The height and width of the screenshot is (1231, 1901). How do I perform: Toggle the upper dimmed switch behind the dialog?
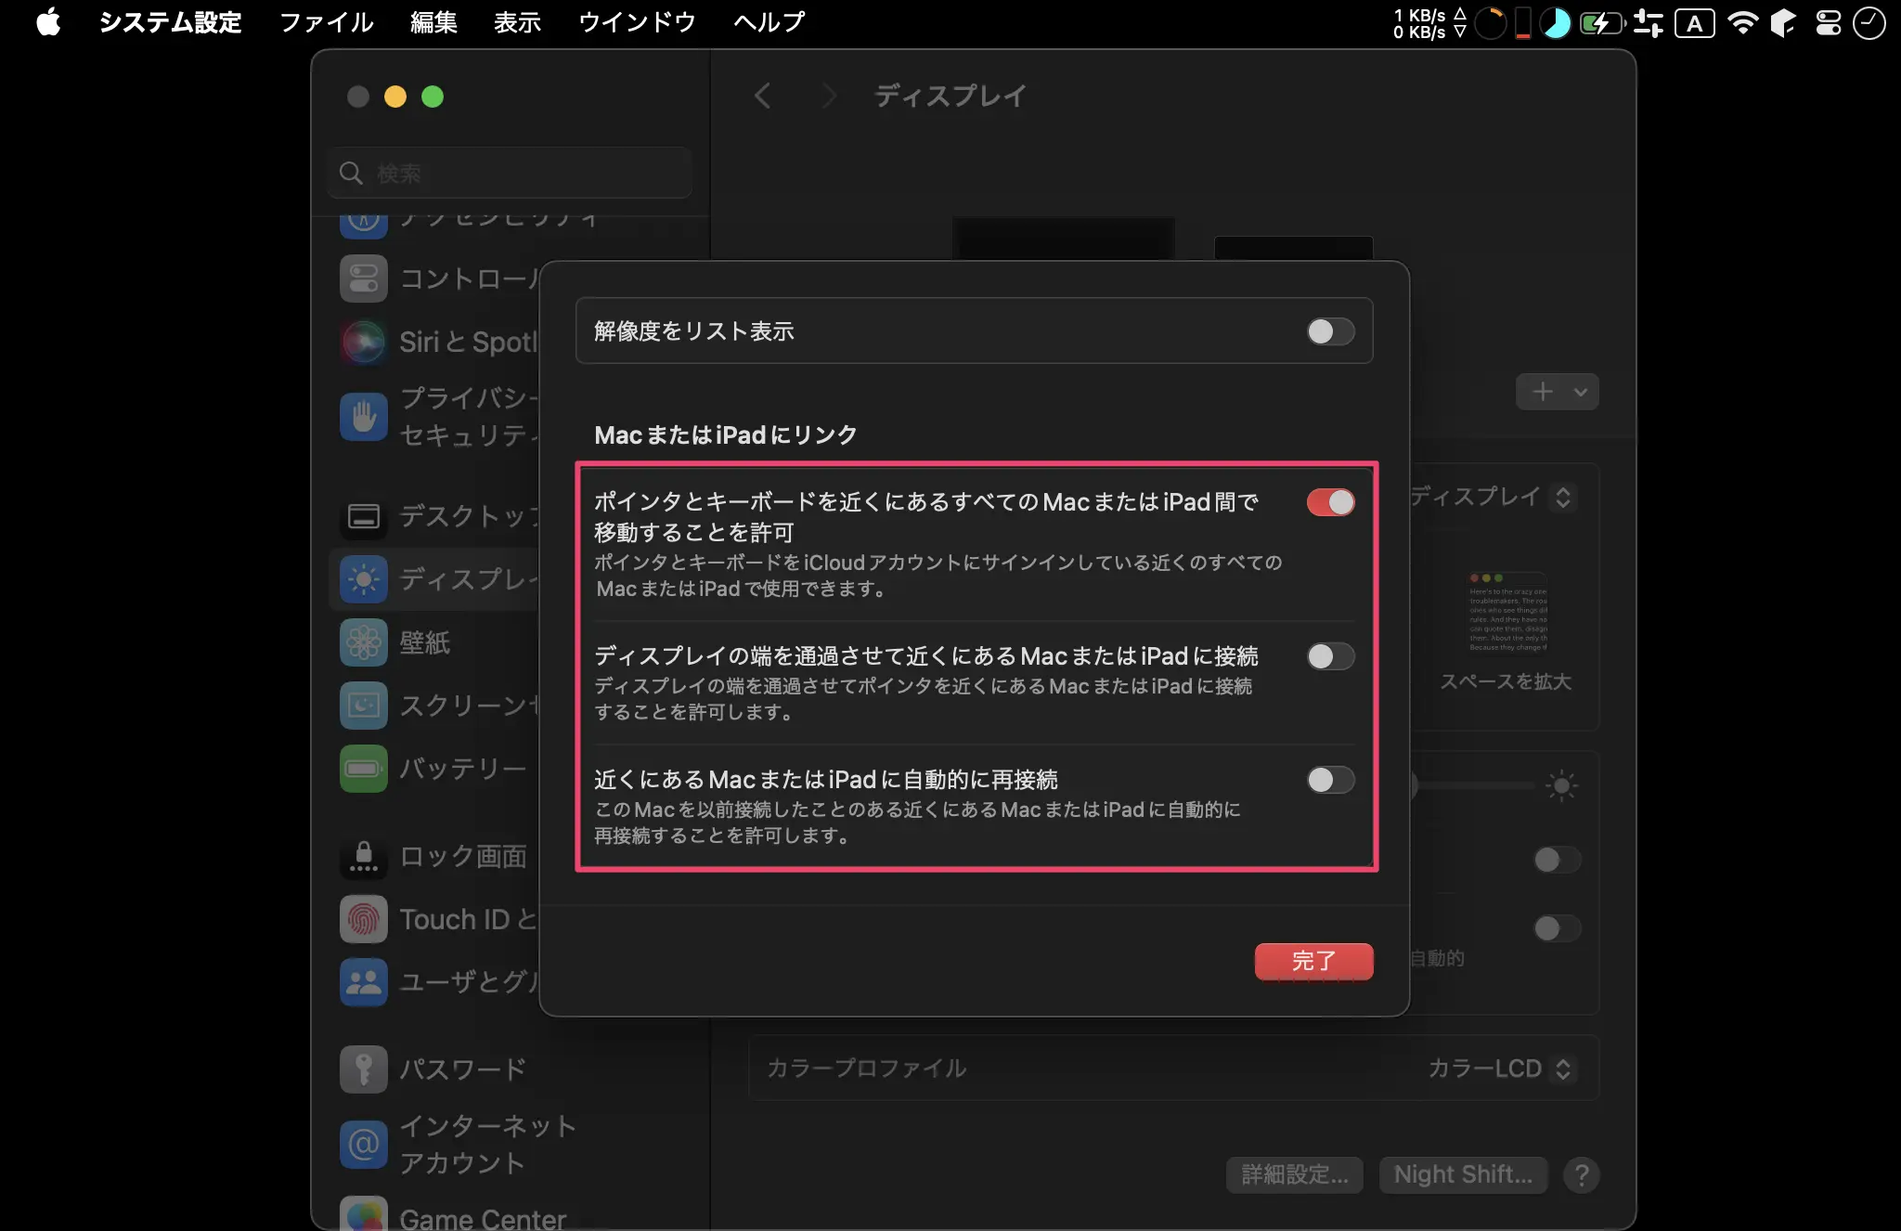1557,860
